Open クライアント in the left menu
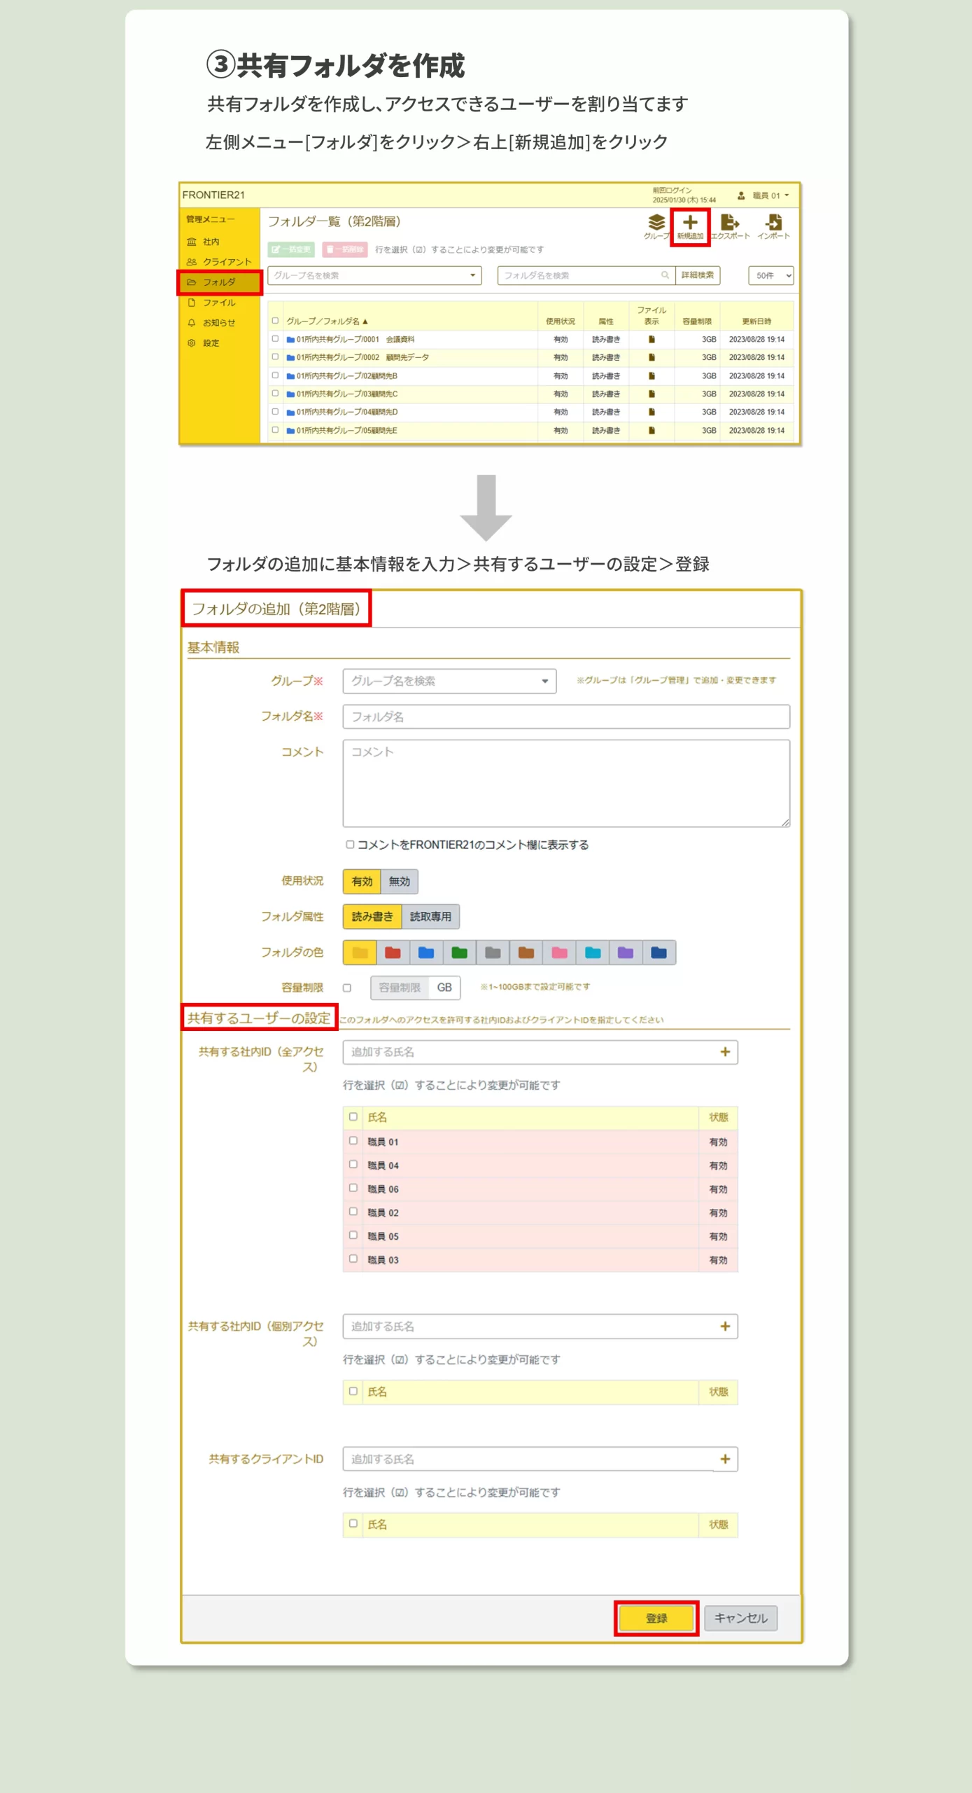Screen dimensions: 972x1793 [x=226, y=262]
